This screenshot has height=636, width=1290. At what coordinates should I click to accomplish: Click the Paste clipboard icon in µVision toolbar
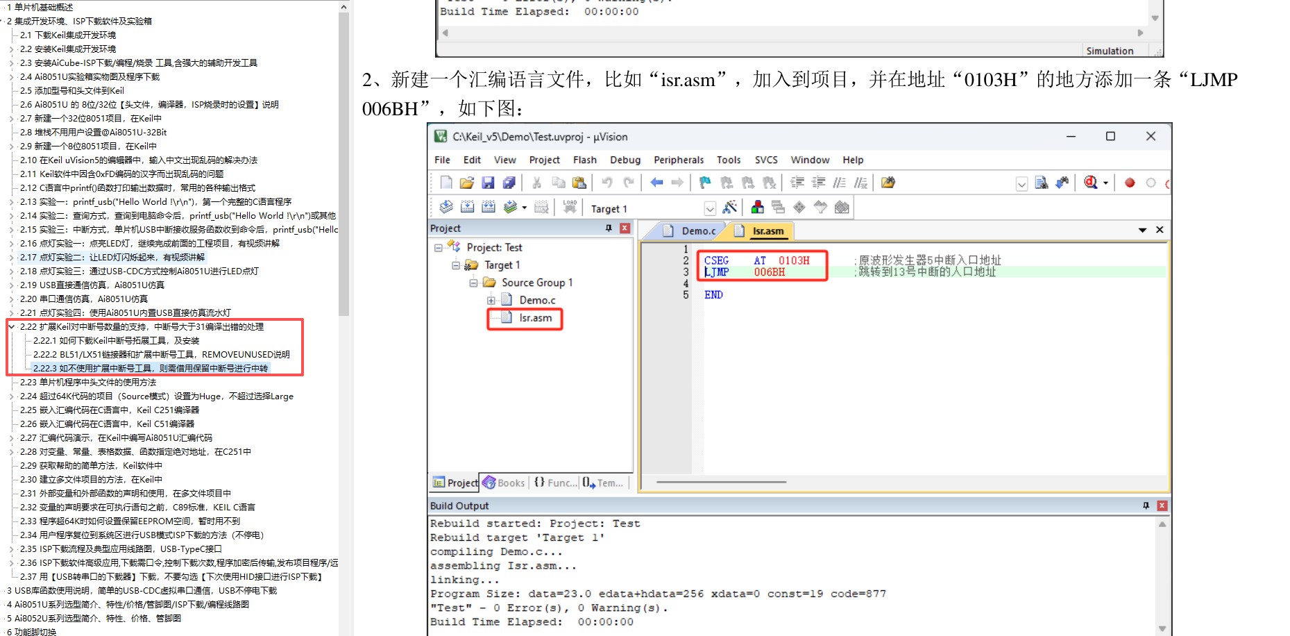[579, 183]
